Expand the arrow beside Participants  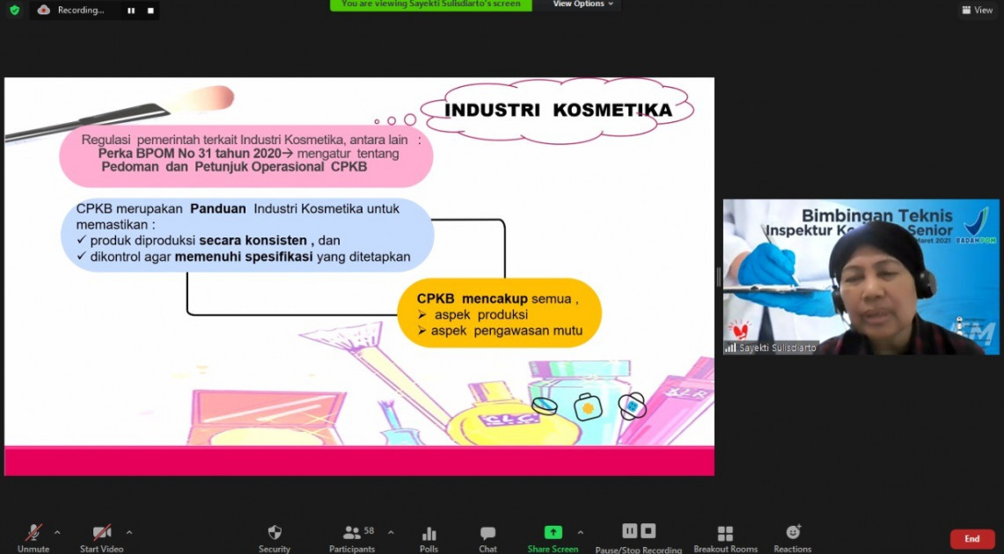(391, 532)
